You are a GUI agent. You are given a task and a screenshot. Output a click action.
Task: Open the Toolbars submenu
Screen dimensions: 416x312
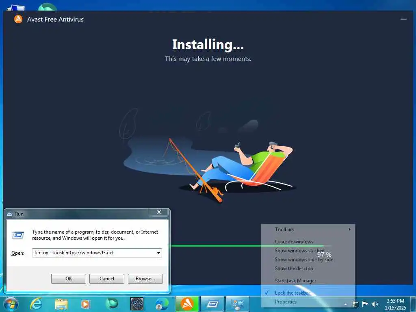pyautogui.click(x=308, y=230)
